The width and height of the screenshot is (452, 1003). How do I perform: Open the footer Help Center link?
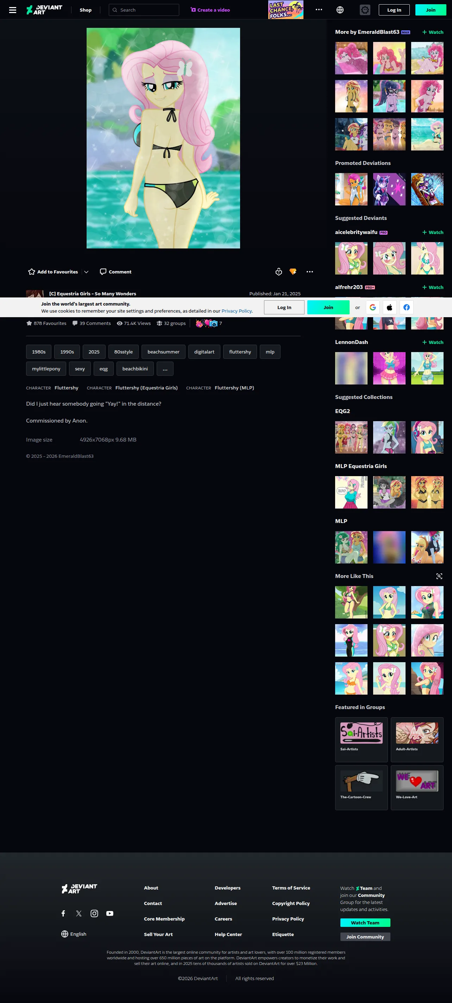point(228,935)
